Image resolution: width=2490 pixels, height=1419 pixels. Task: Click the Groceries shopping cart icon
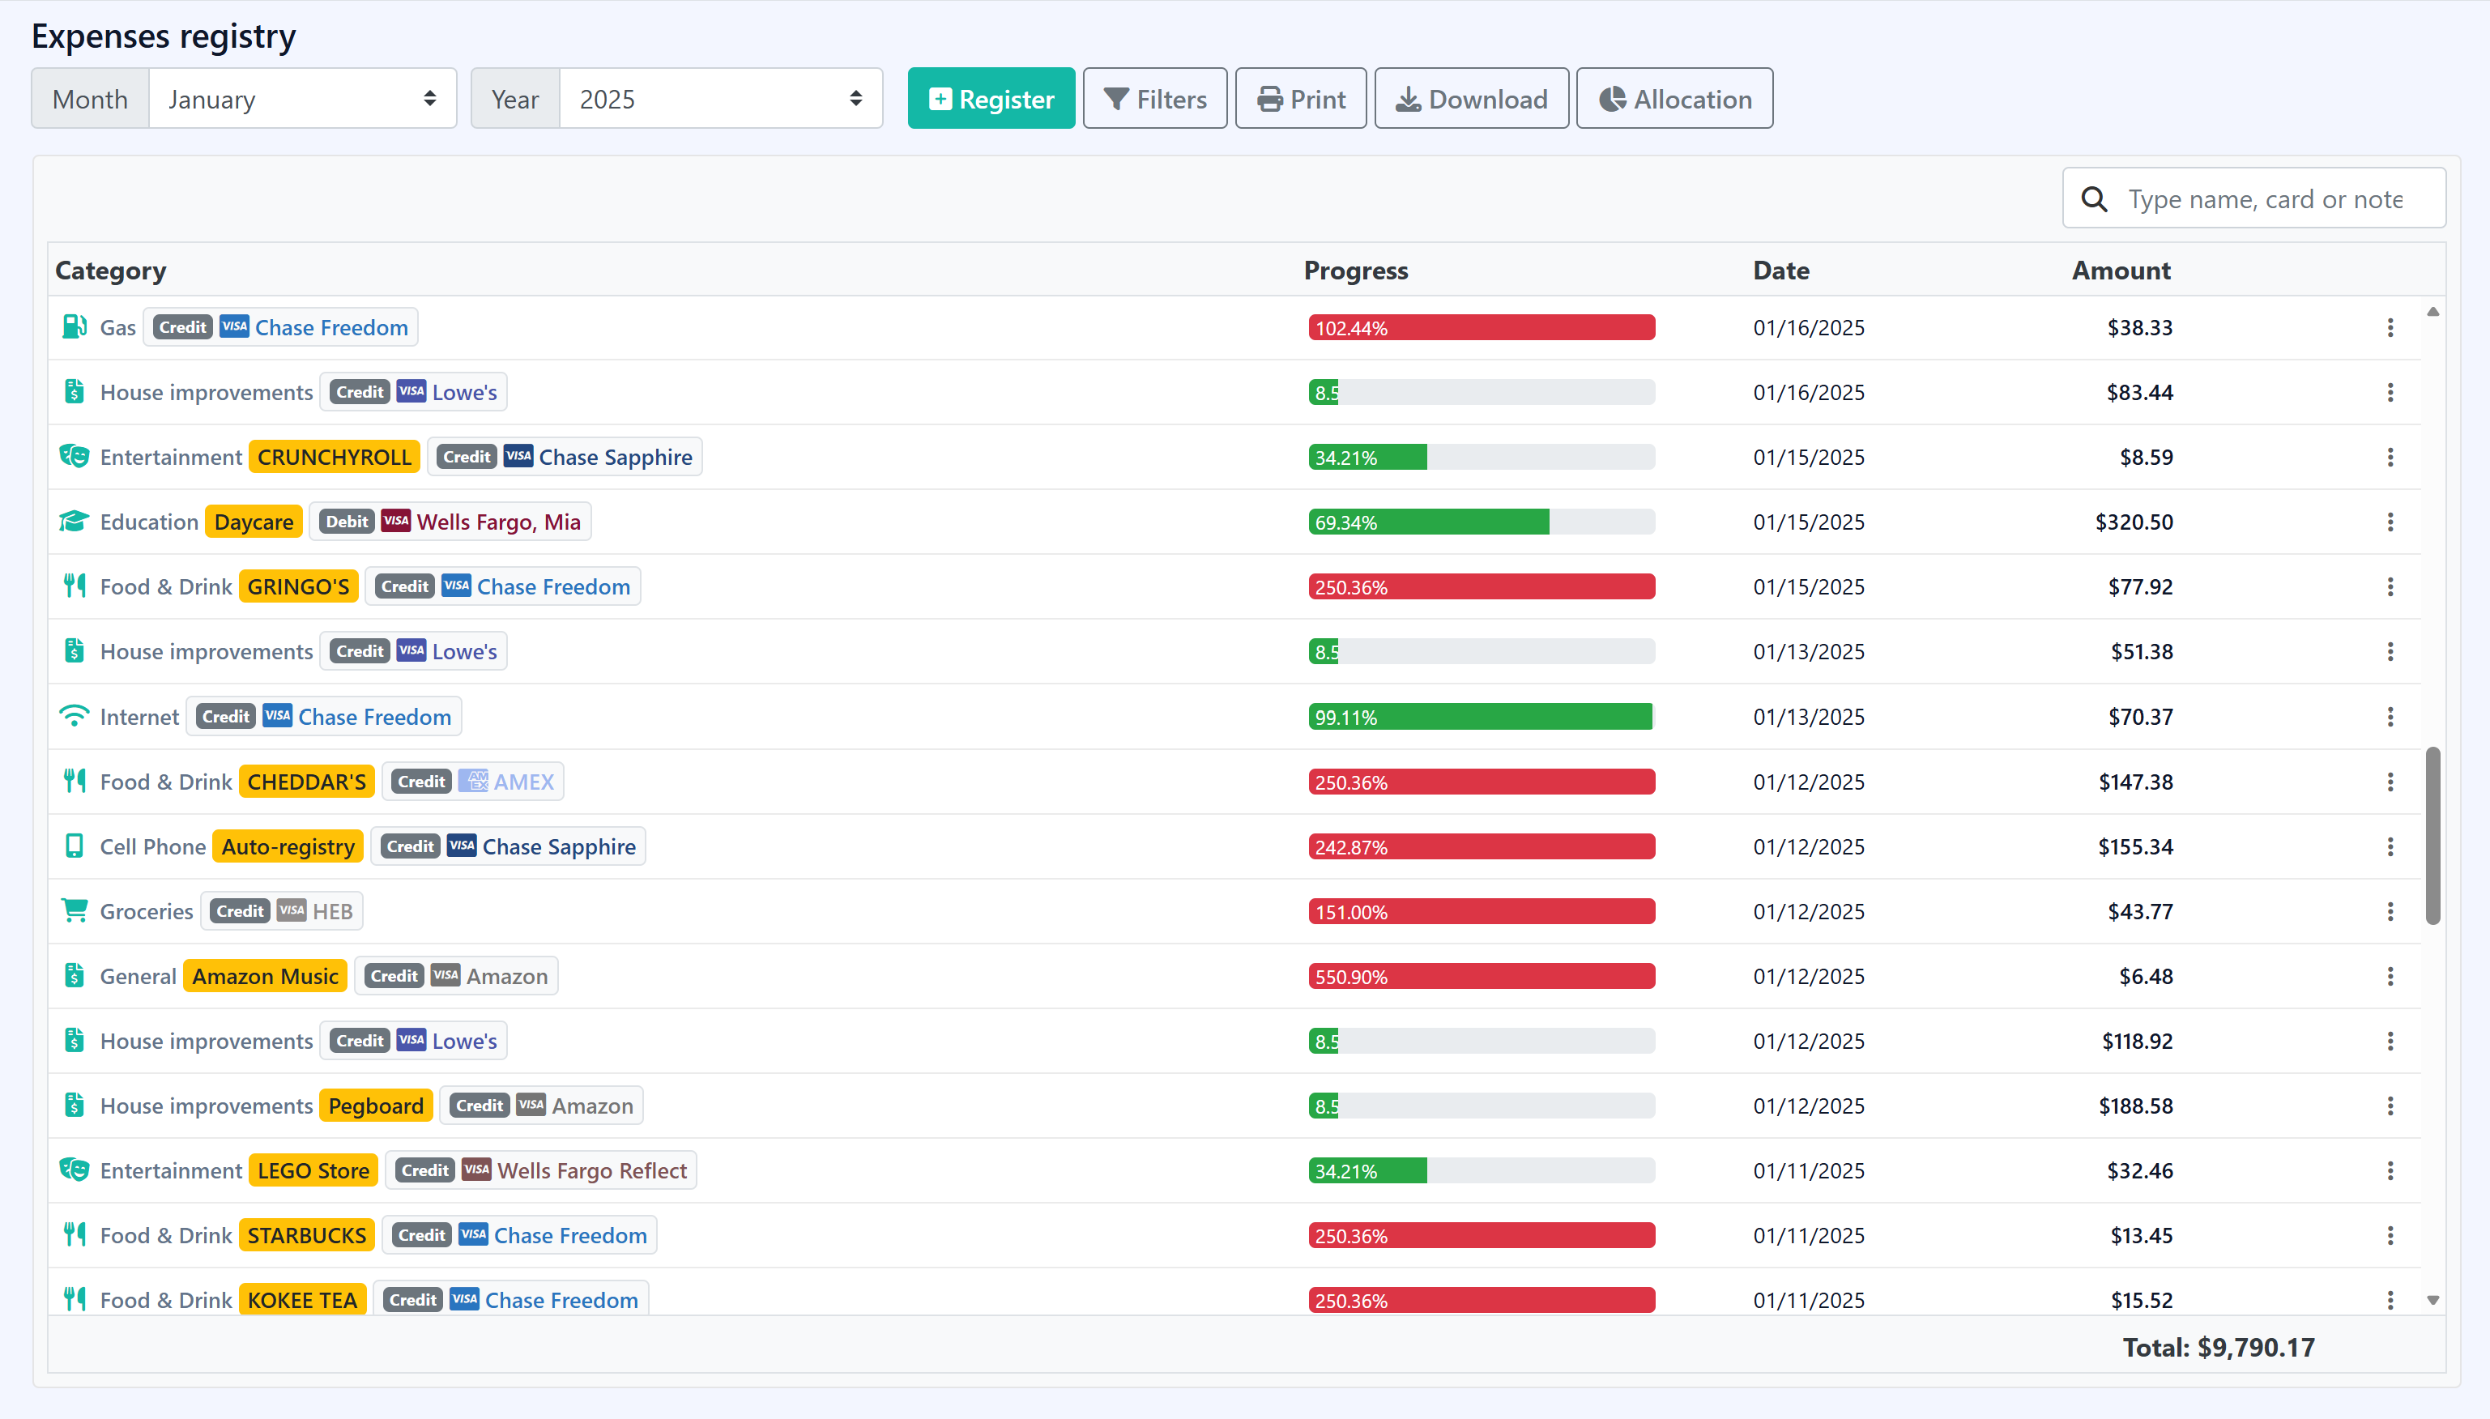point(74,910)
